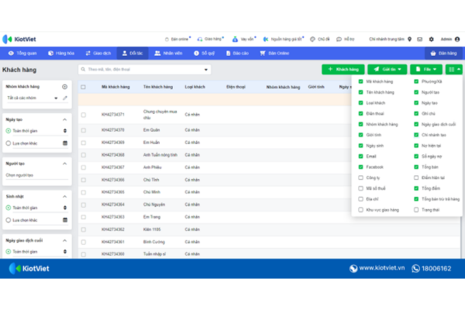Collapse the Người tạo filter panel
Screen dimensions: 465x310
(64, 164)
